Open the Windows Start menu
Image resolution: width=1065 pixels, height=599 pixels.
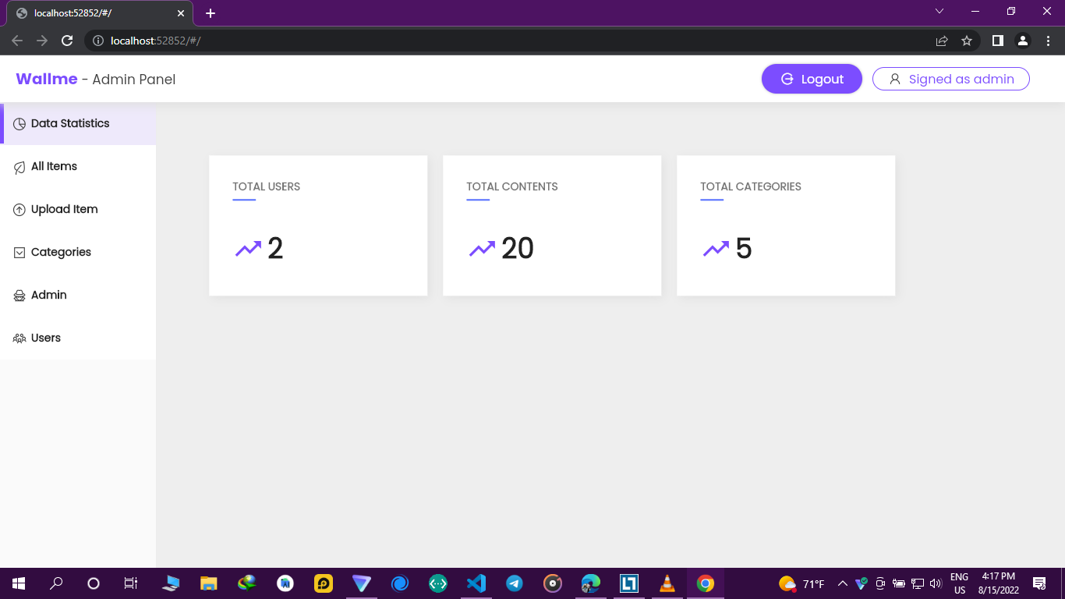pos(19,583)
